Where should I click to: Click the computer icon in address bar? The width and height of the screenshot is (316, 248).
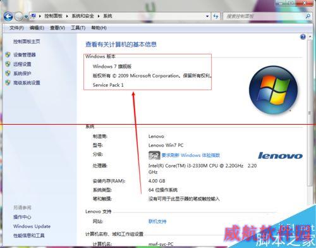pyautogui.click(x=33, y=16)
